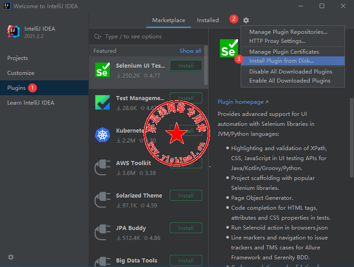This screenshot has width=354, height=267.
Task: Select HTTP Proxy Settings menu item
Action: click(x=293, y=41)
